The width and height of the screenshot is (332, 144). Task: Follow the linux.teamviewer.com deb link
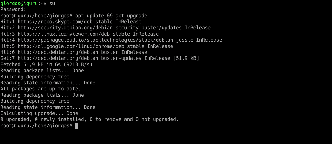click(x=64, y=34)
